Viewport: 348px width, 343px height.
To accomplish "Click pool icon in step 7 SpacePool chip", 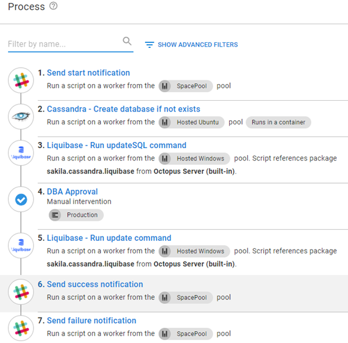I will coord(165,334).
